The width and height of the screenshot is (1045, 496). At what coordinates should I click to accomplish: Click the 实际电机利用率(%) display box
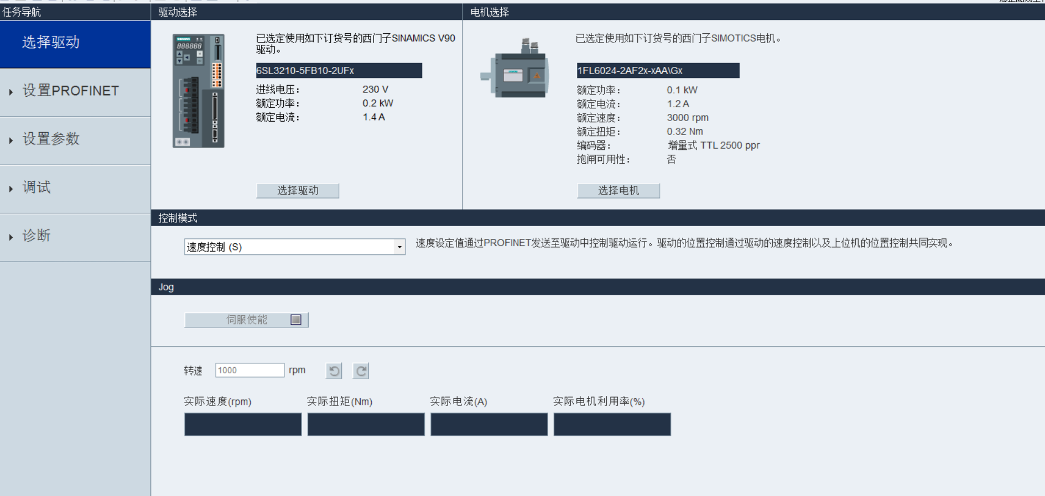click(612, 424)
